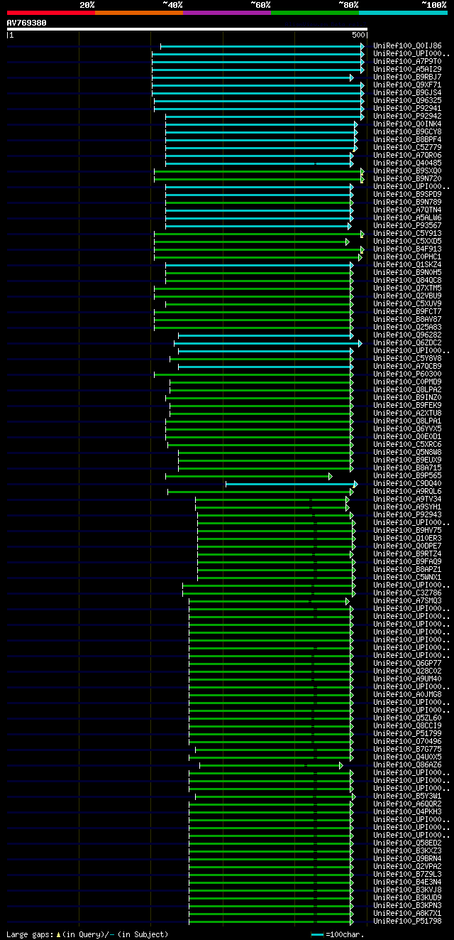Select the UniRef100_B9SPD9 label
454x940 pixels.
[x=407, y=195]
